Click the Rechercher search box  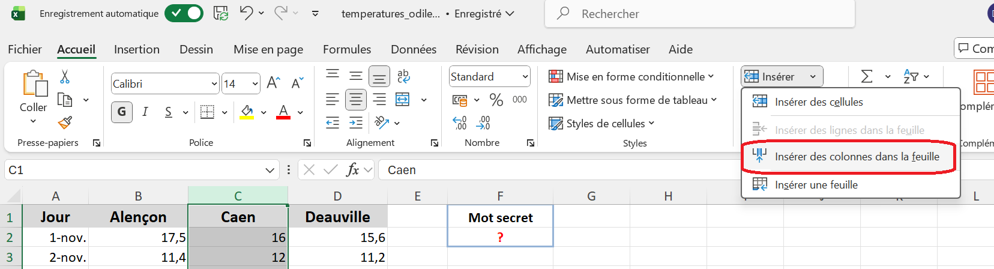[699, 14]
